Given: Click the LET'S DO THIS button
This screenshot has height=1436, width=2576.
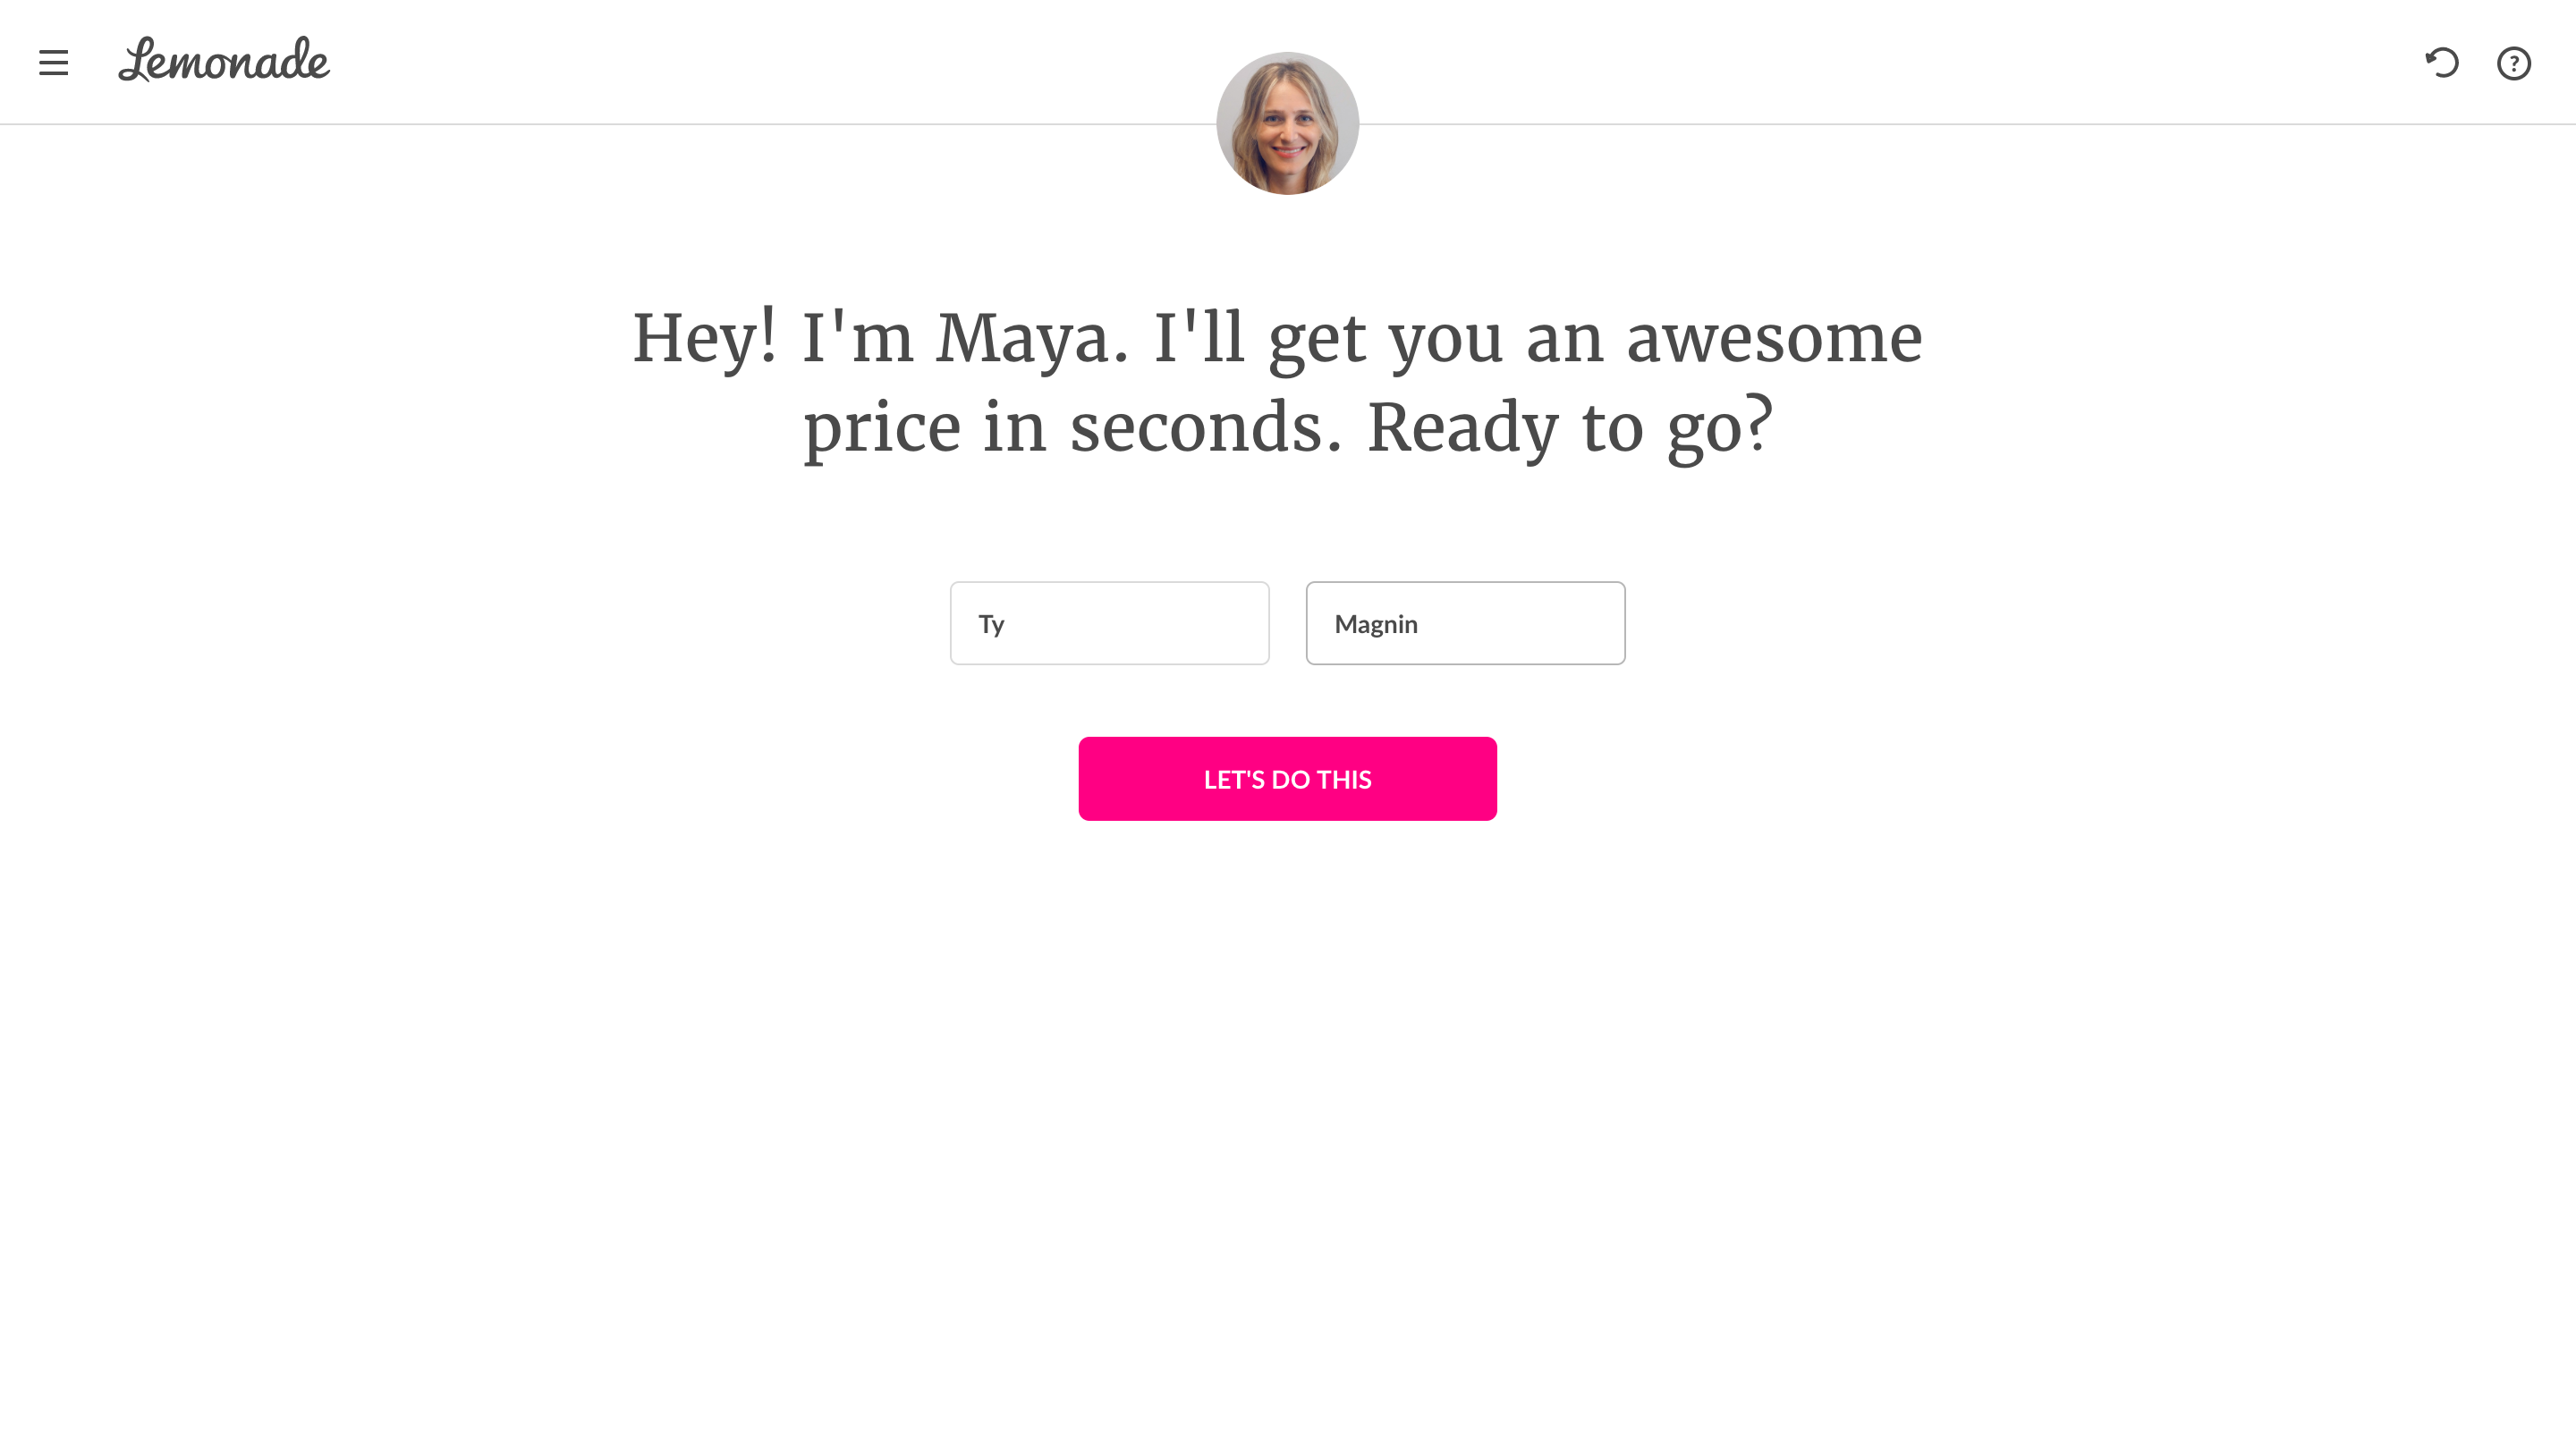Looking at the screenshot, I should coord(1287,779).
